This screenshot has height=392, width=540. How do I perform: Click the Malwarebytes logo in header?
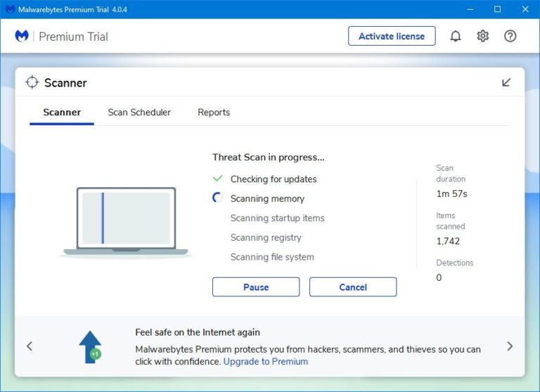point(22,36)
